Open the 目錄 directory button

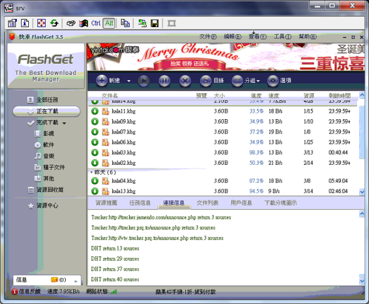point(212,81)
